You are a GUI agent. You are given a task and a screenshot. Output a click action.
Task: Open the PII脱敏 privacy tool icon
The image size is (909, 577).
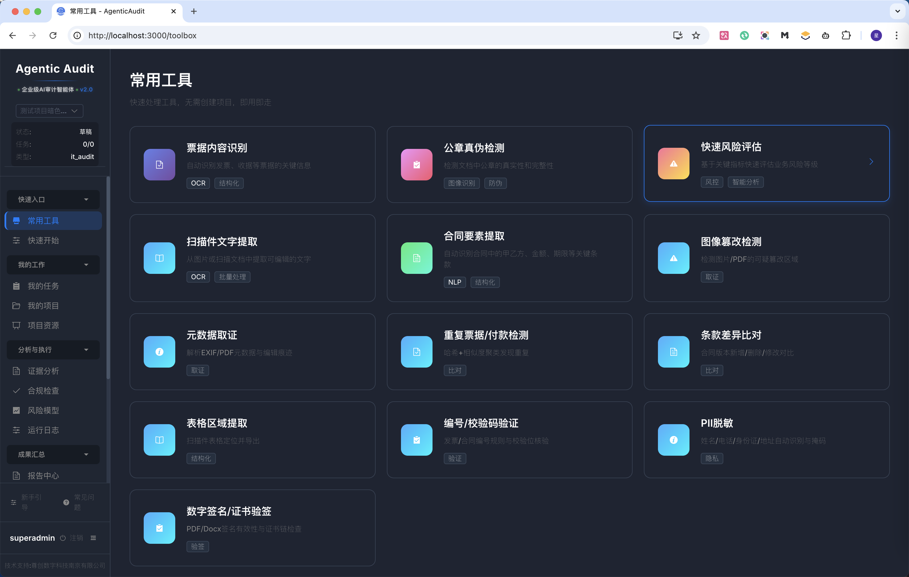(673, 439)
